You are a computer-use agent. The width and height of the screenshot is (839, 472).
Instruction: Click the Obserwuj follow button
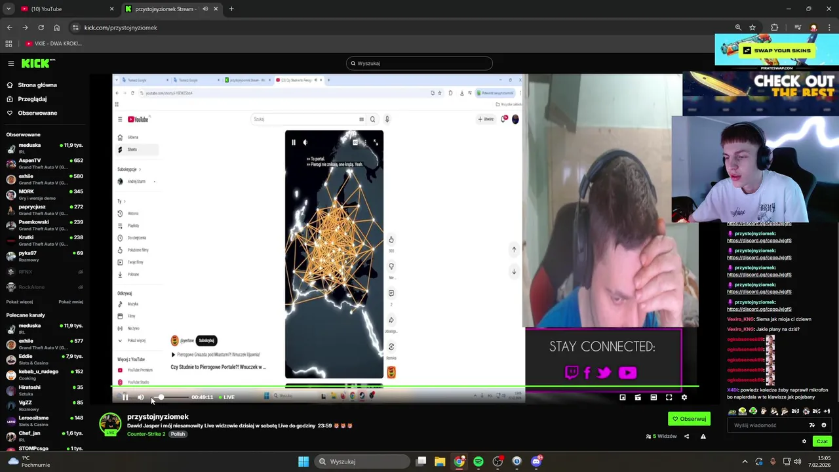tap(689, 419)
